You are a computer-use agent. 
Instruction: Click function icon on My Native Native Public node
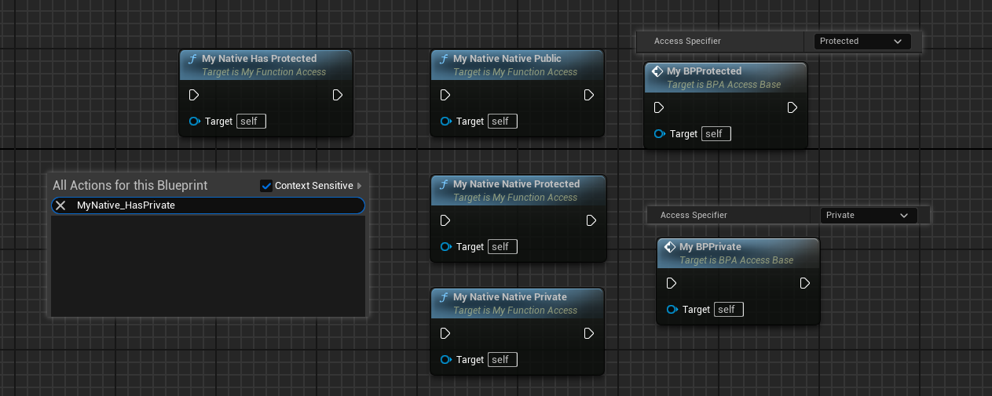tap(444, 59)
